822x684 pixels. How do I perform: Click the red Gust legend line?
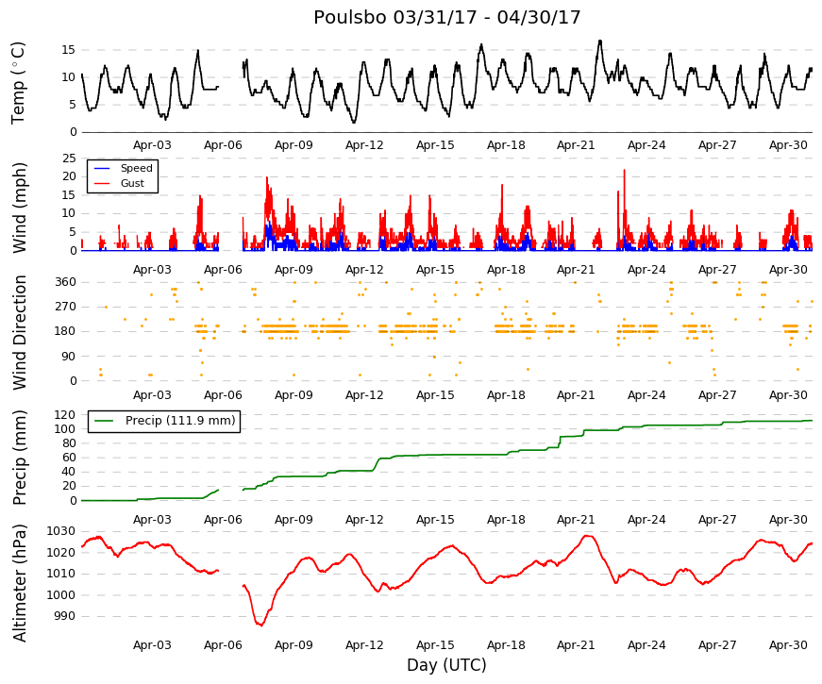[x=102, y=183]
